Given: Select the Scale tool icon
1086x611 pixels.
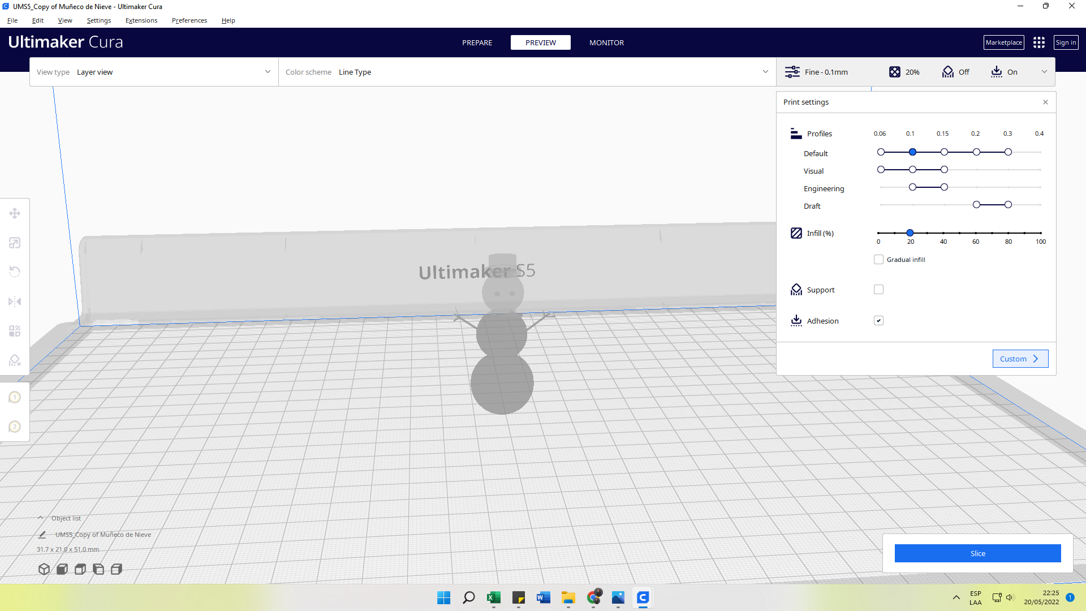Looking at the screenshot, I should click(15, 243).
